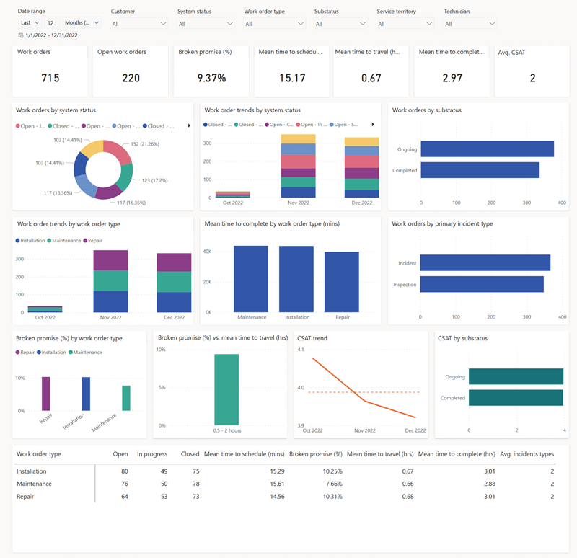This screenshot has height=558, width=577.
Task: Sort table by 'Broken promise (%)' column header
Action: tap(316, 454)
